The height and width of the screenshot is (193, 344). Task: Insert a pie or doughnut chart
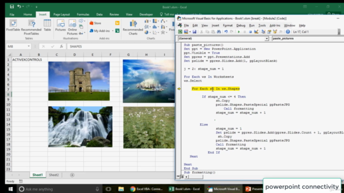click(147, 32)
